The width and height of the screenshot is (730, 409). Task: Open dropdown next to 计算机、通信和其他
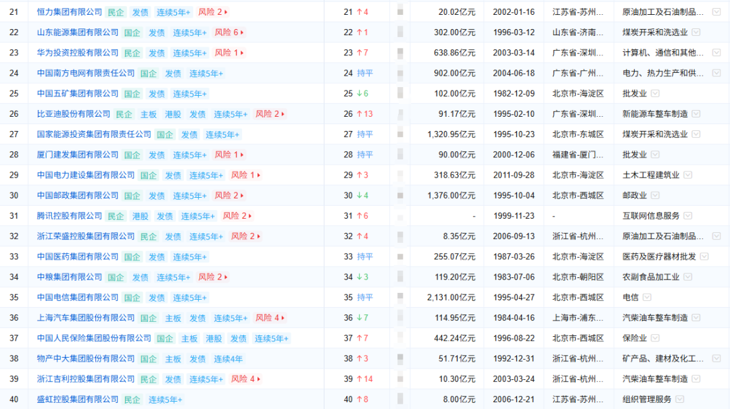click(x=716, y=53)
